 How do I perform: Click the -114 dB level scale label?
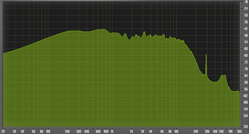(245, 109)
